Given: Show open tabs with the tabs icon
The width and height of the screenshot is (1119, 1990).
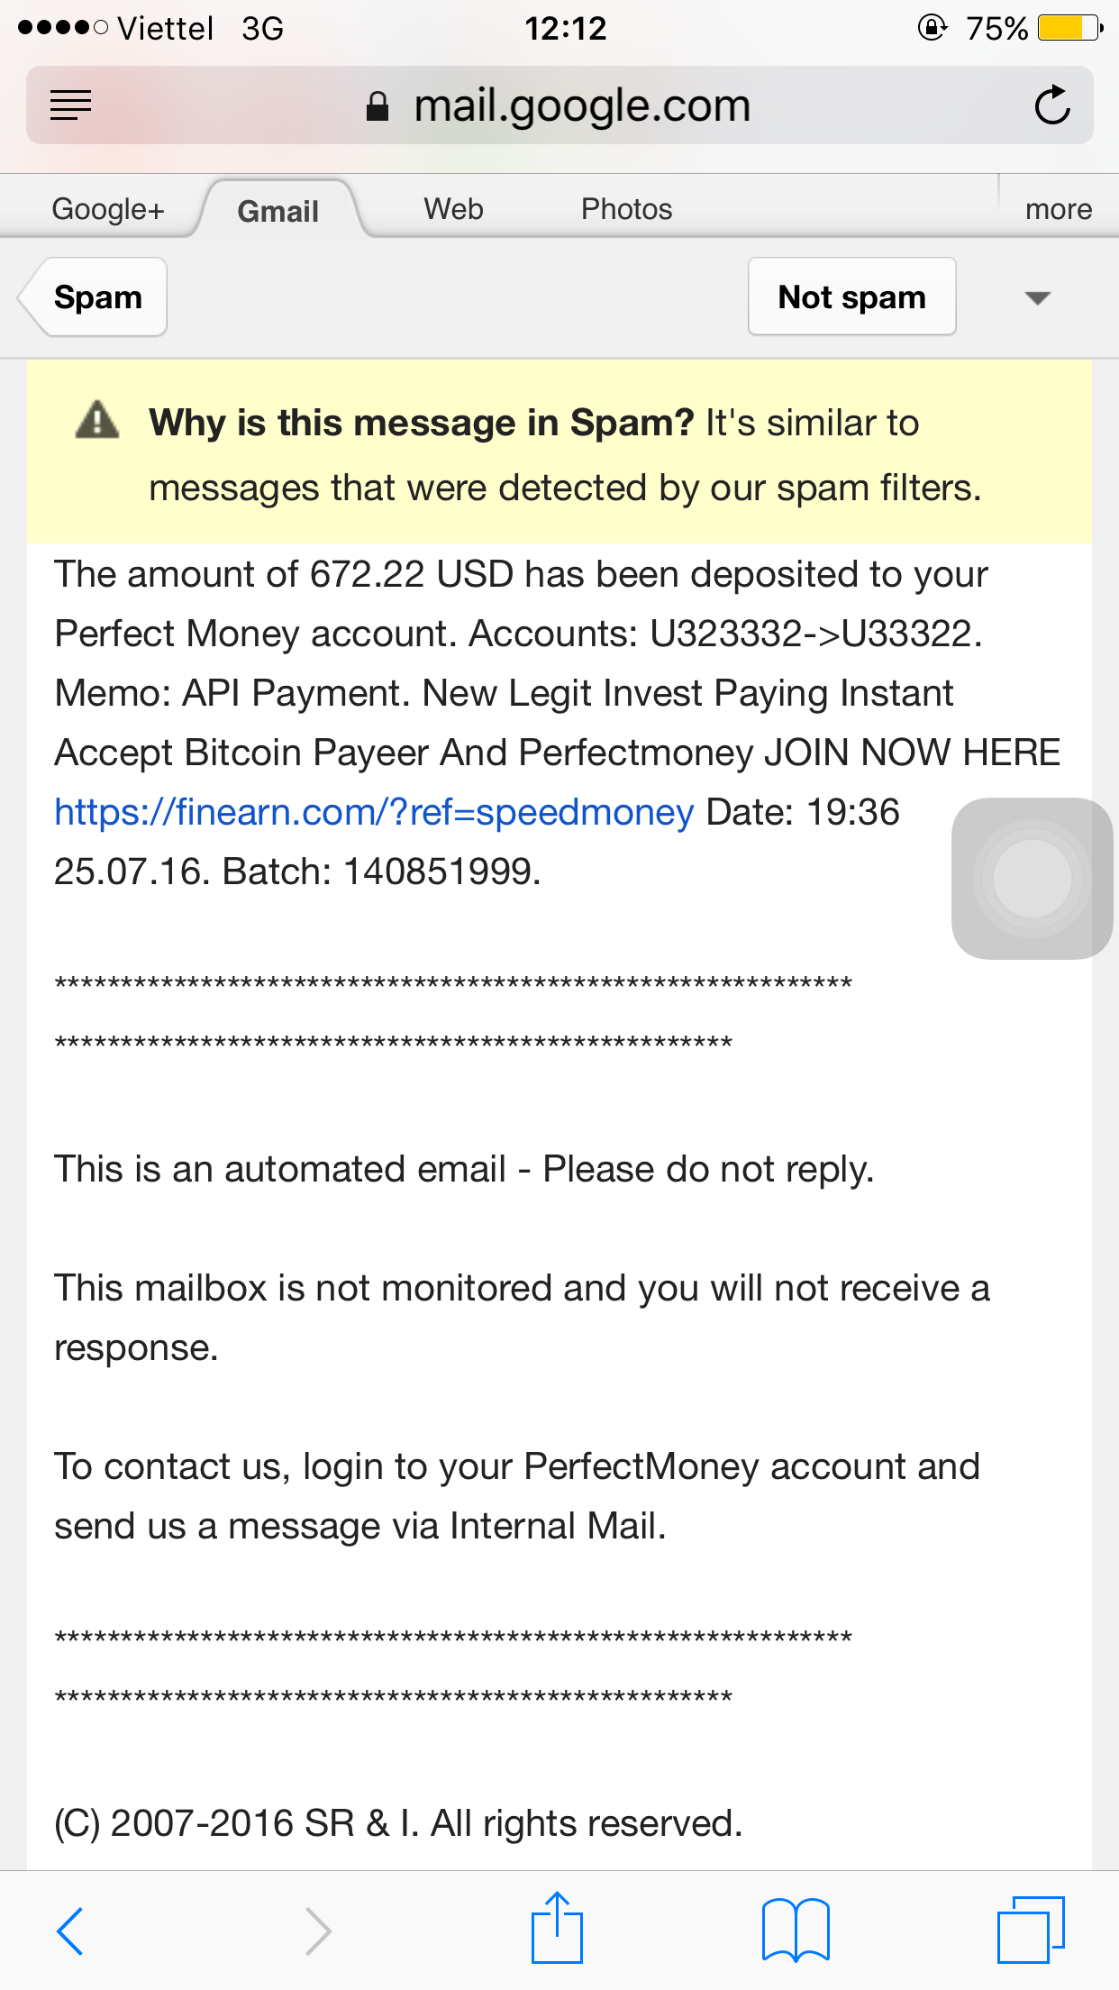Looking at the screenshot, I should click(1031, 1930).
